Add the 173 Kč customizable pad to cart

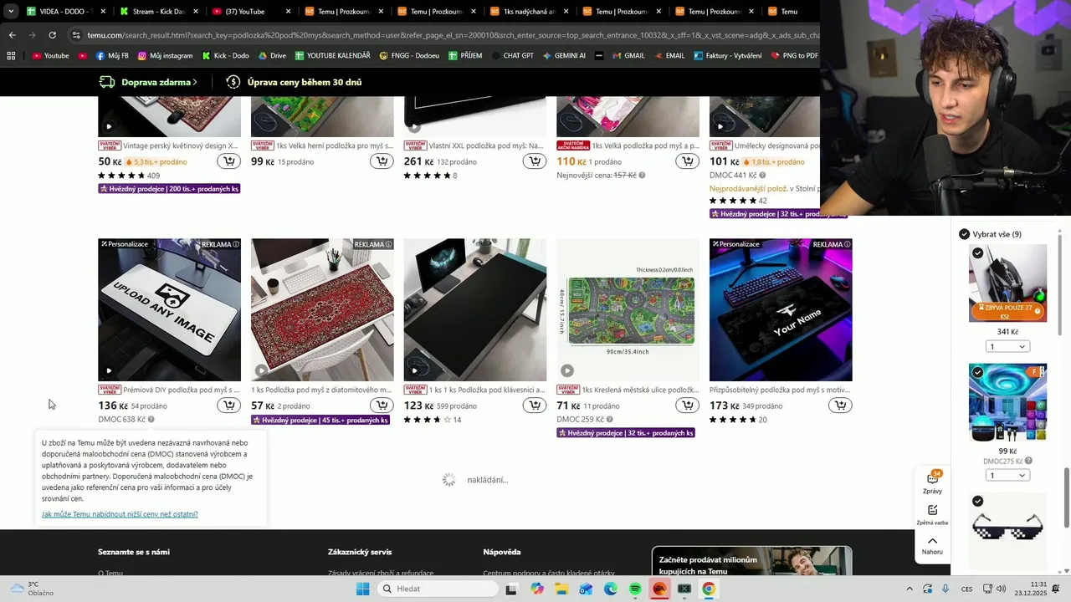840,406
